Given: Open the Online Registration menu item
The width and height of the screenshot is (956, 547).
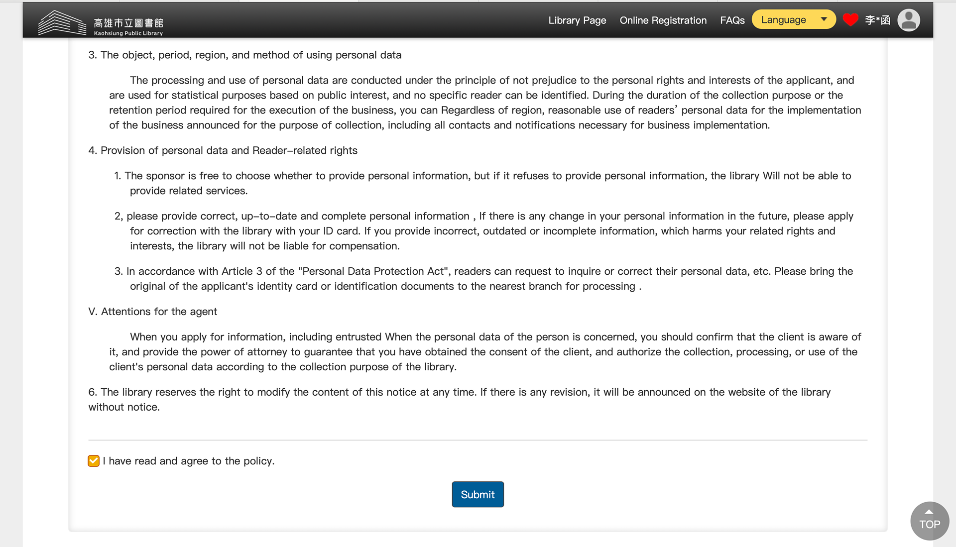Looking at the screenshot, I should [x=663, y=20].
